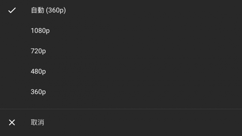Select the 自動 (360p) quality option
The height and width of the screenshot is (136, 242).
(121, 10)
